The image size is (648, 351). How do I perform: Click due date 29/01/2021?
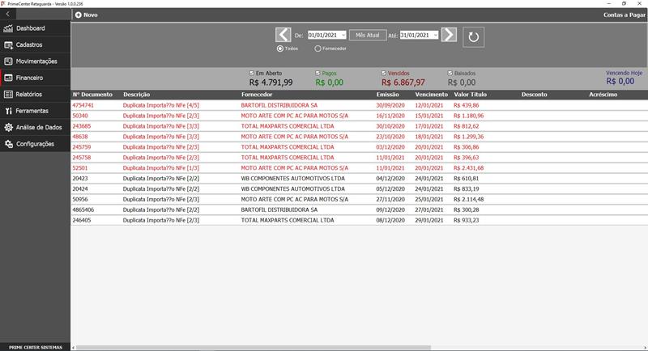pyautogui.click(x=429, y=220)
